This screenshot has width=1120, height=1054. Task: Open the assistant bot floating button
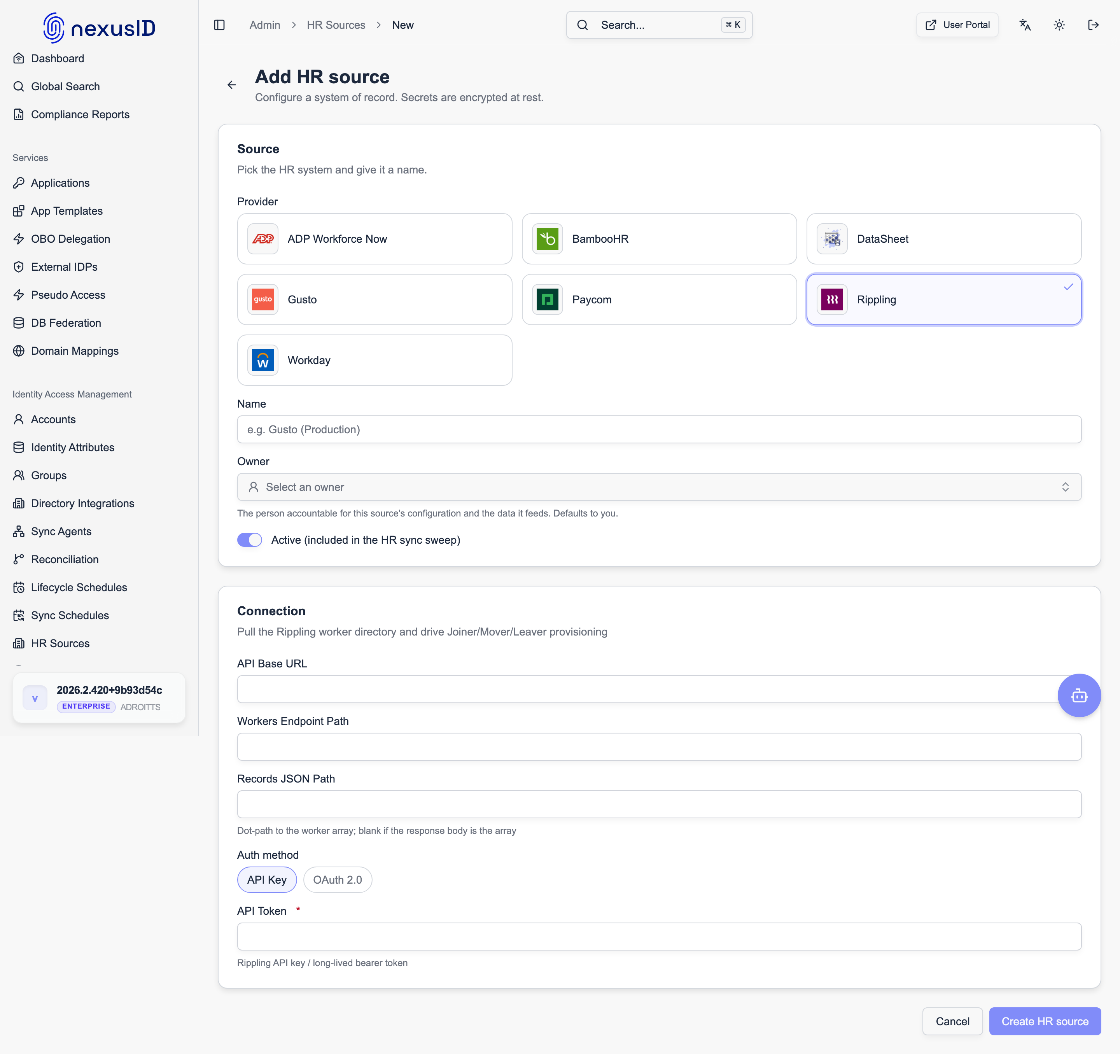[1079, 695]
